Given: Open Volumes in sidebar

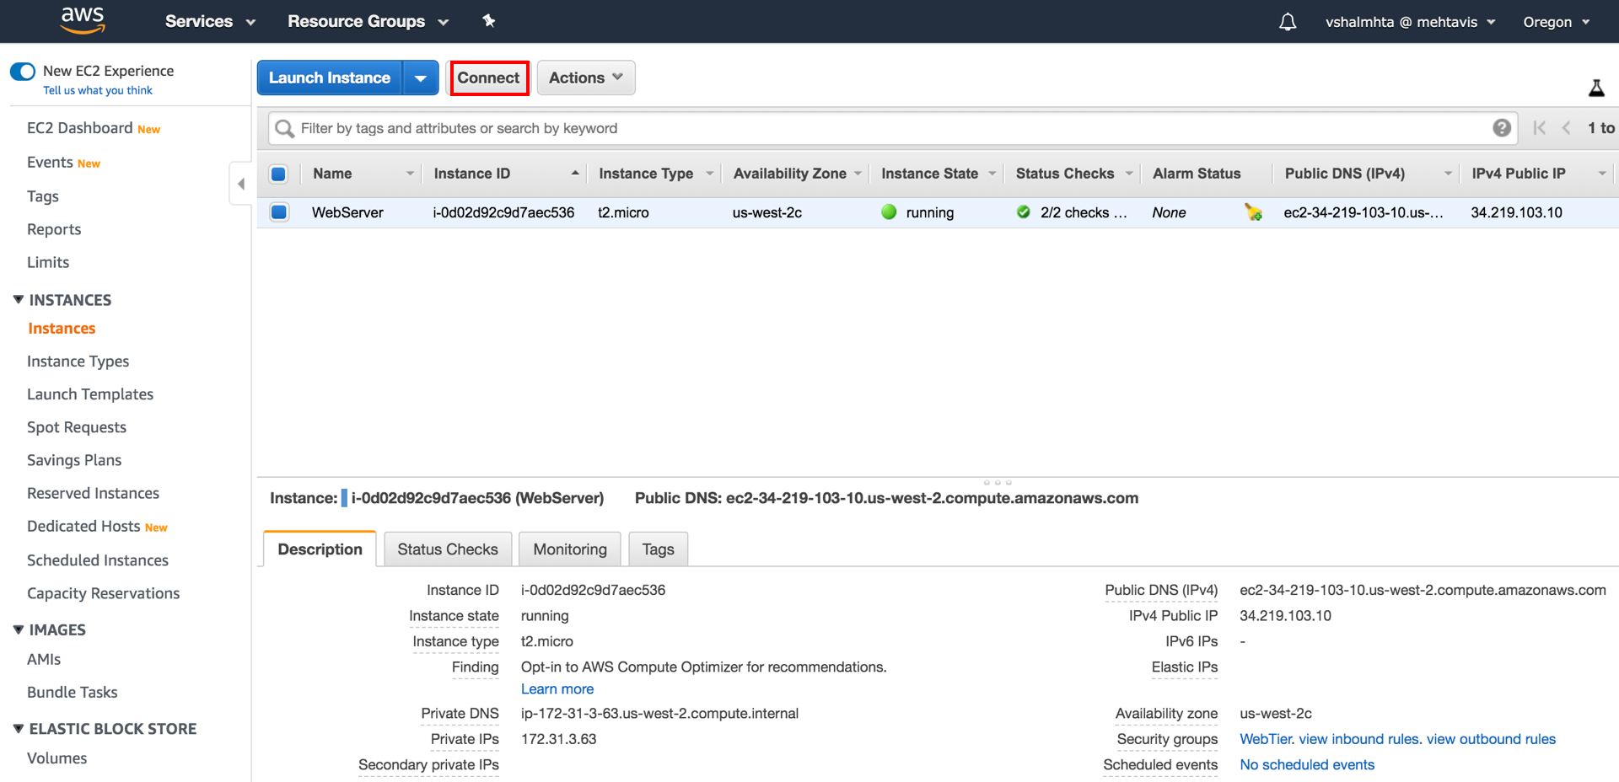Looking at the screenshot, I should (x=56, y=758).
